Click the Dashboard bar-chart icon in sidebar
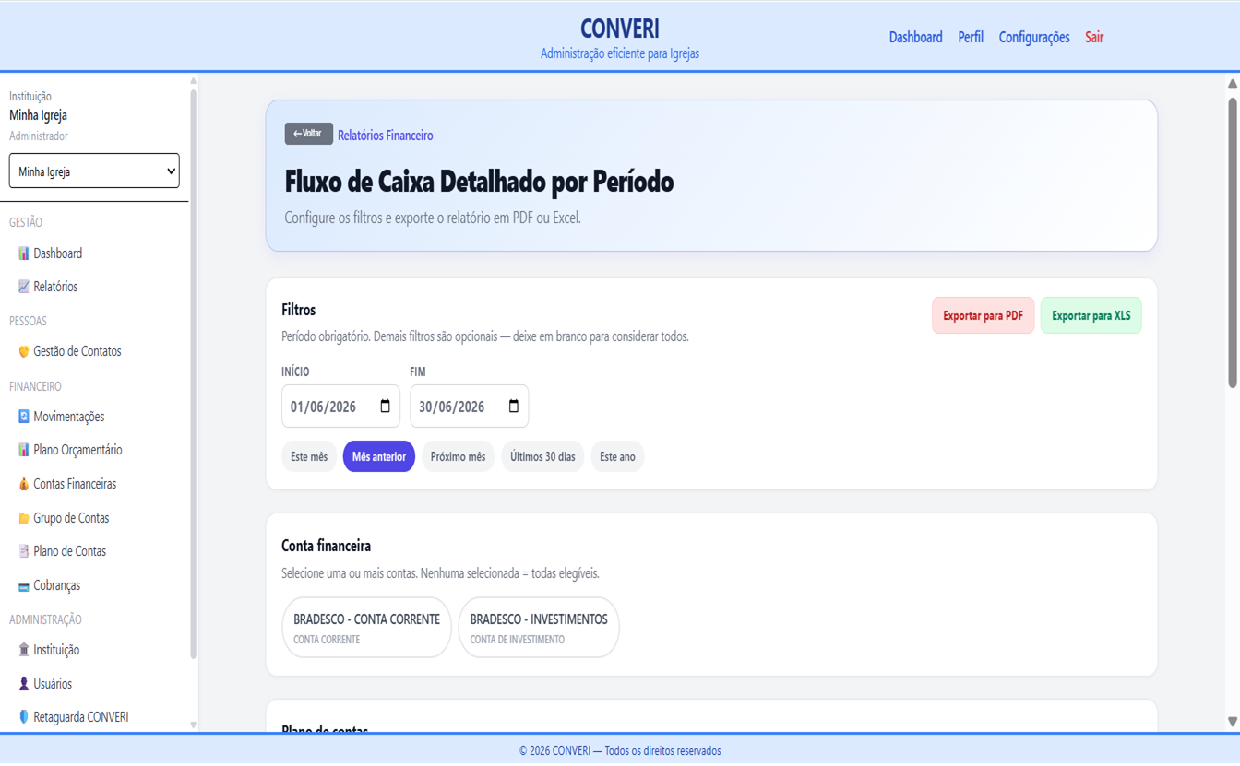The height and width of the screenshot is (766, 1240). coord(24,253)
